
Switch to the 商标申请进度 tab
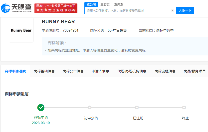[15, 71]
